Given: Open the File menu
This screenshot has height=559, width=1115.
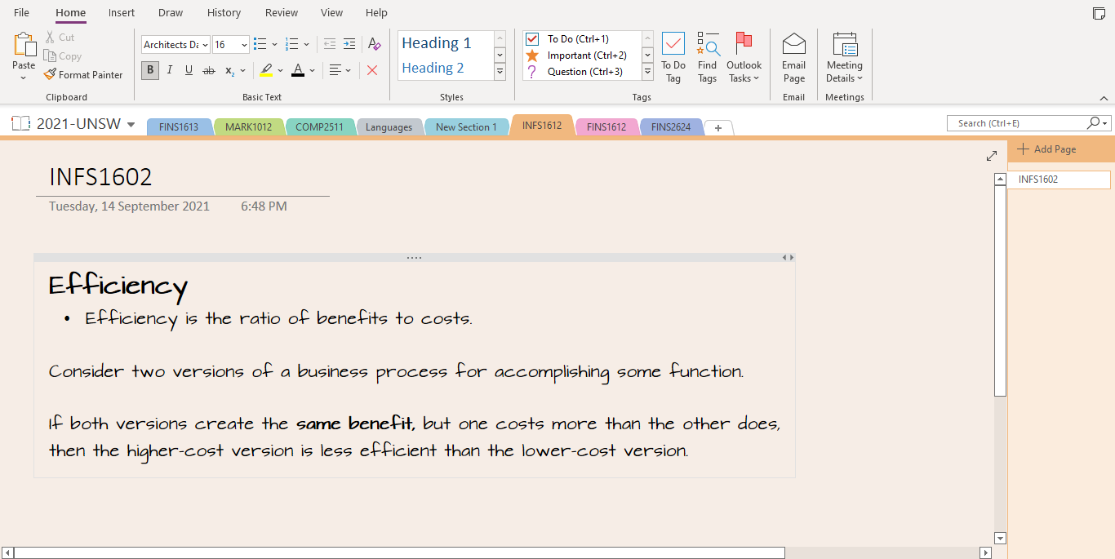Looking at the screenshot, I should tap(22, 13).
